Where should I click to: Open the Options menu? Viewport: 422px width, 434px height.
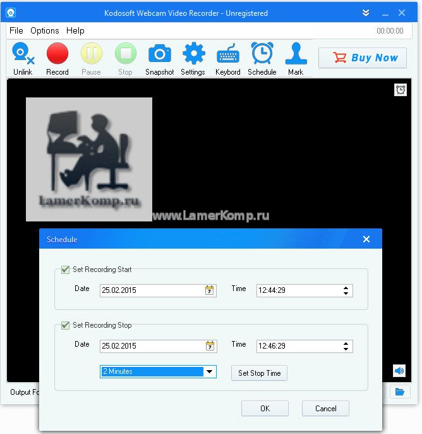[x=45, y=30]
